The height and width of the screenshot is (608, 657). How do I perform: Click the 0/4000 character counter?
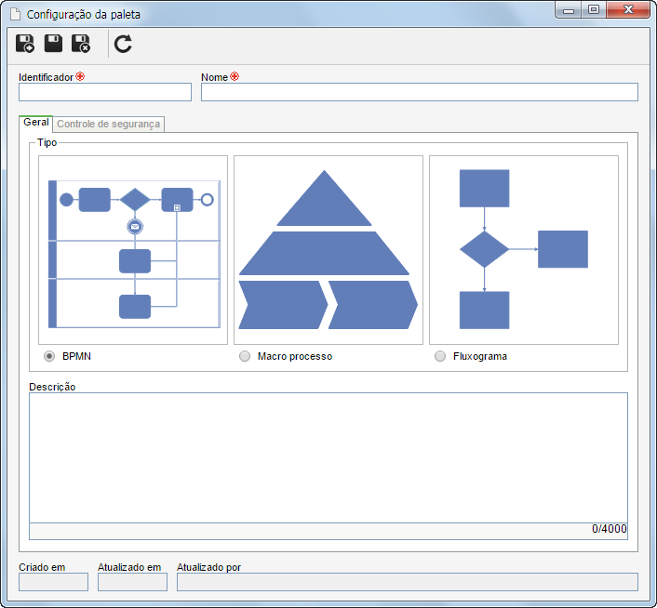click(x=610, y=529)
